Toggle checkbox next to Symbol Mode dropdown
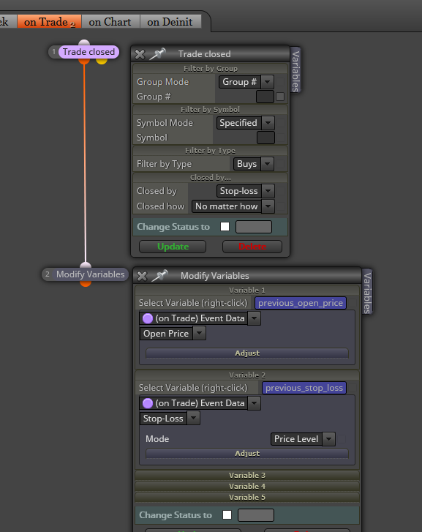Viewport: 422px width, 532px height. pos(281,123)
